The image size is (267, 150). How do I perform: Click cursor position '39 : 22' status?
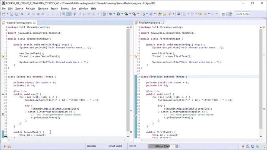pyautogui.click(x=133, y=146)
